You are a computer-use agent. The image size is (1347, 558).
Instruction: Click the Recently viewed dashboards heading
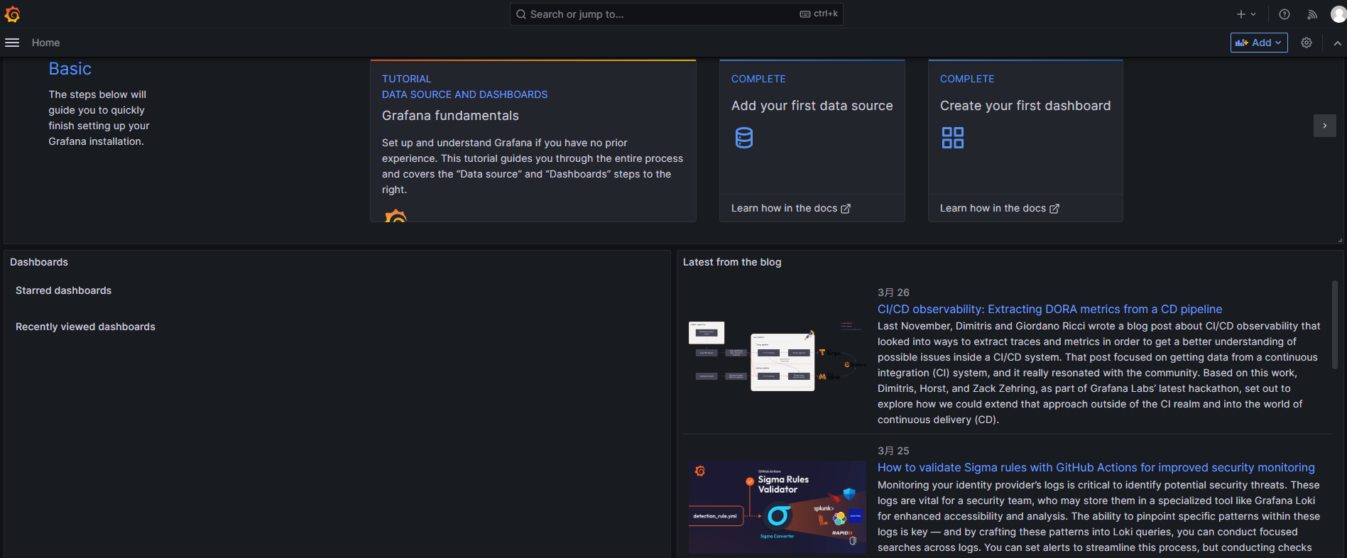click(85, 327)
